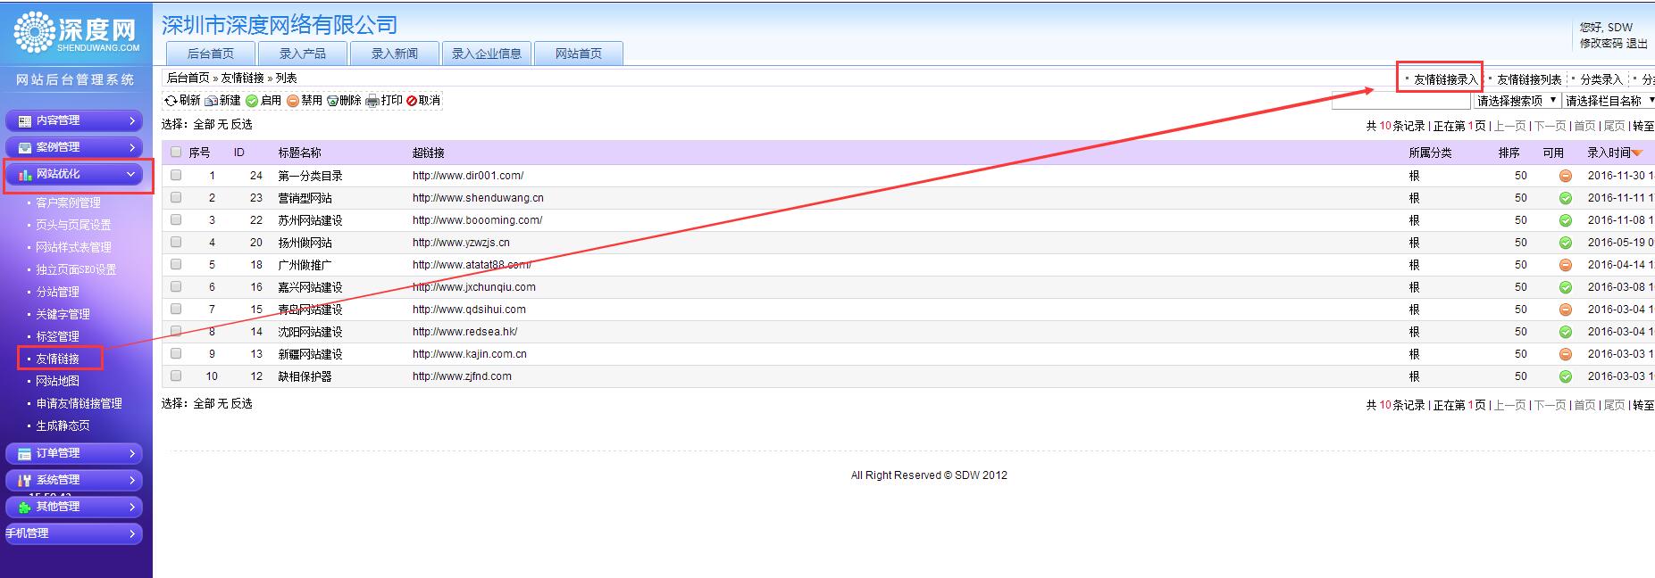Screen dimensions: 1655x578
Task: Check the box for 第一分类目录 row
Action: click(176, 176)
